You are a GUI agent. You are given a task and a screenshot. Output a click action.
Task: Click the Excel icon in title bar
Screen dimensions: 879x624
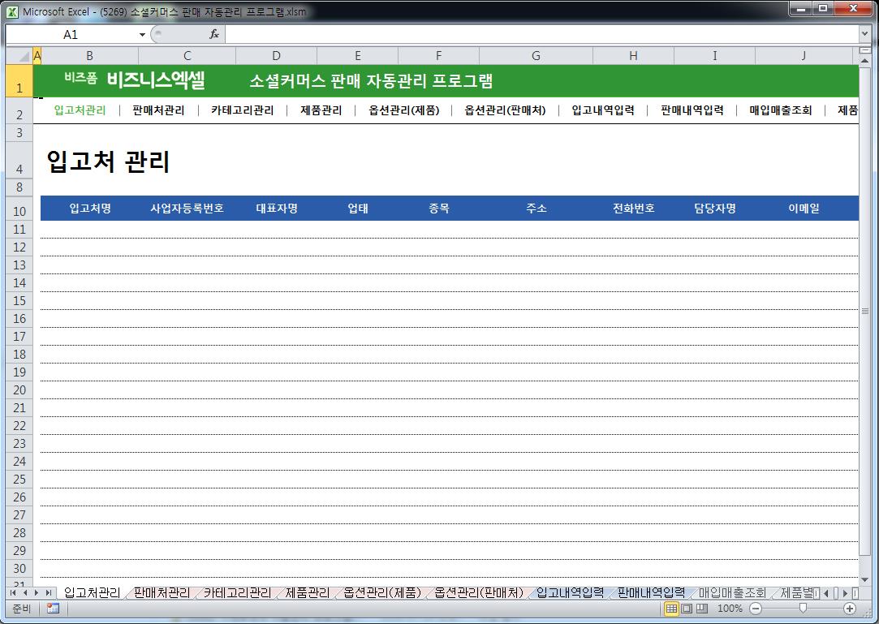tap(13, 11)
